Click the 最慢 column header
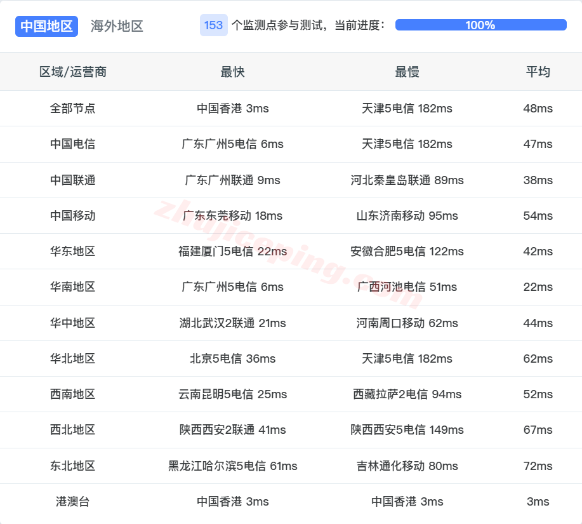The width and height of the screenshot is (582, 524). (x=407, y=72)
